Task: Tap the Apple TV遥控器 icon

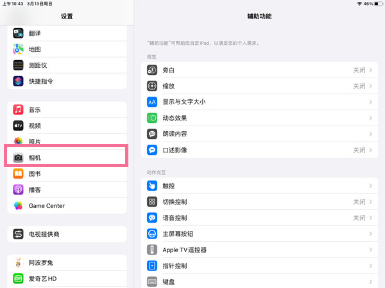Action: pyautogui.click(x=152, y=250)
